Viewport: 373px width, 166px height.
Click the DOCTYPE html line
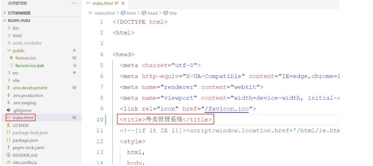pos(140,22)
